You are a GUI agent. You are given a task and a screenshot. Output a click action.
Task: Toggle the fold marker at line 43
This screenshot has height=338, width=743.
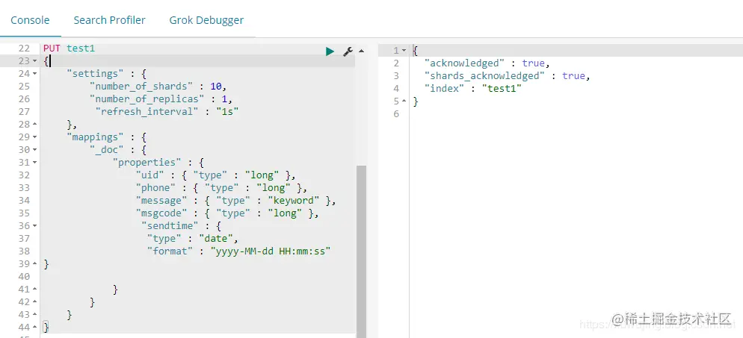[35, 314]
